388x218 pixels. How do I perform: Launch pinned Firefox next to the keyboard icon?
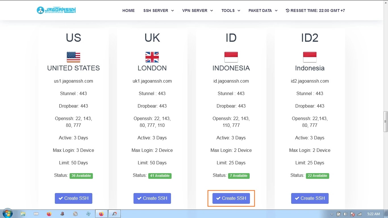(49, 214)
